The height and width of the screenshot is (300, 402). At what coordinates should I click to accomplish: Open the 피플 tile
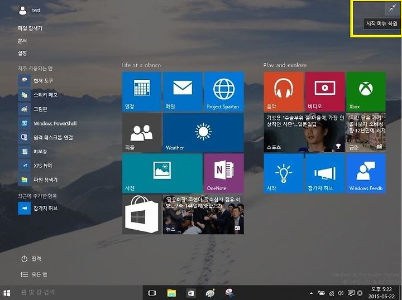[141, 133]
